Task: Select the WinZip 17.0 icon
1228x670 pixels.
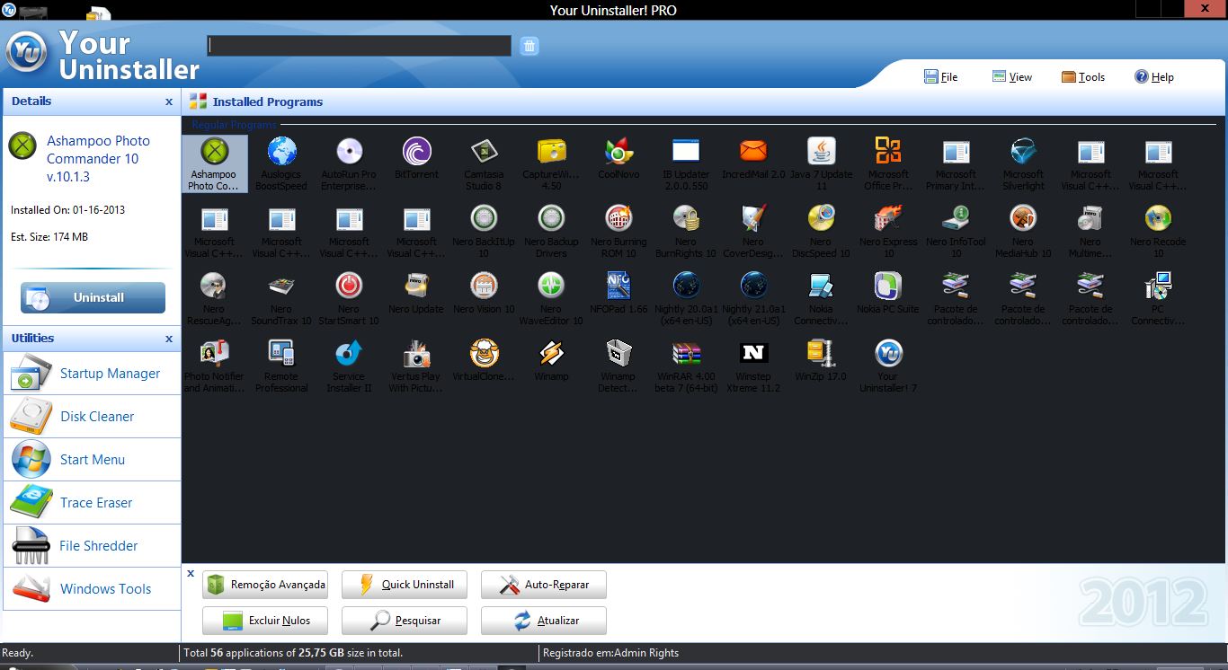Action: point(821,354)
